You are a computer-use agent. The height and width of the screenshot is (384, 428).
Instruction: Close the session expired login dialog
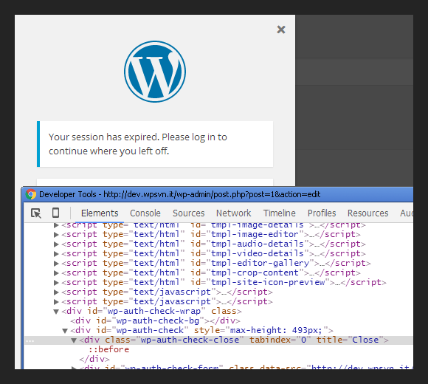[281, 30]
